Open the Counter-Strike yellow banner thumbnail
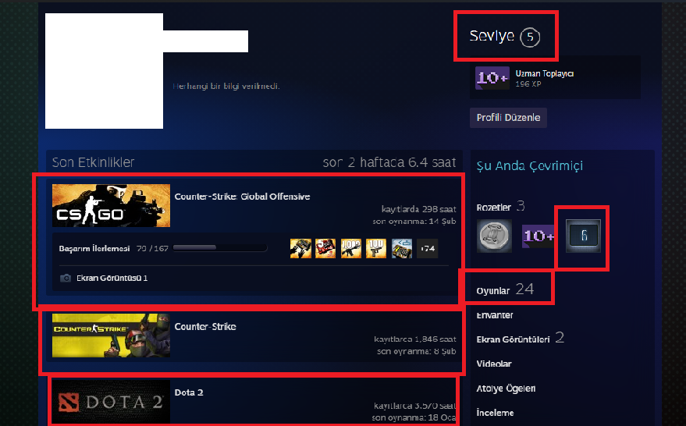The height and width of the screenshot is (426, 686). click(111, 335)
